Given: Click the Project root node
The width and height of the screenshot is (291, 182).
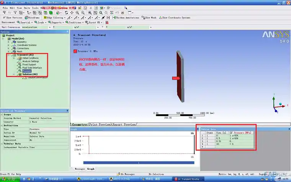Looking at the screenshot, I should pos(10,35).
